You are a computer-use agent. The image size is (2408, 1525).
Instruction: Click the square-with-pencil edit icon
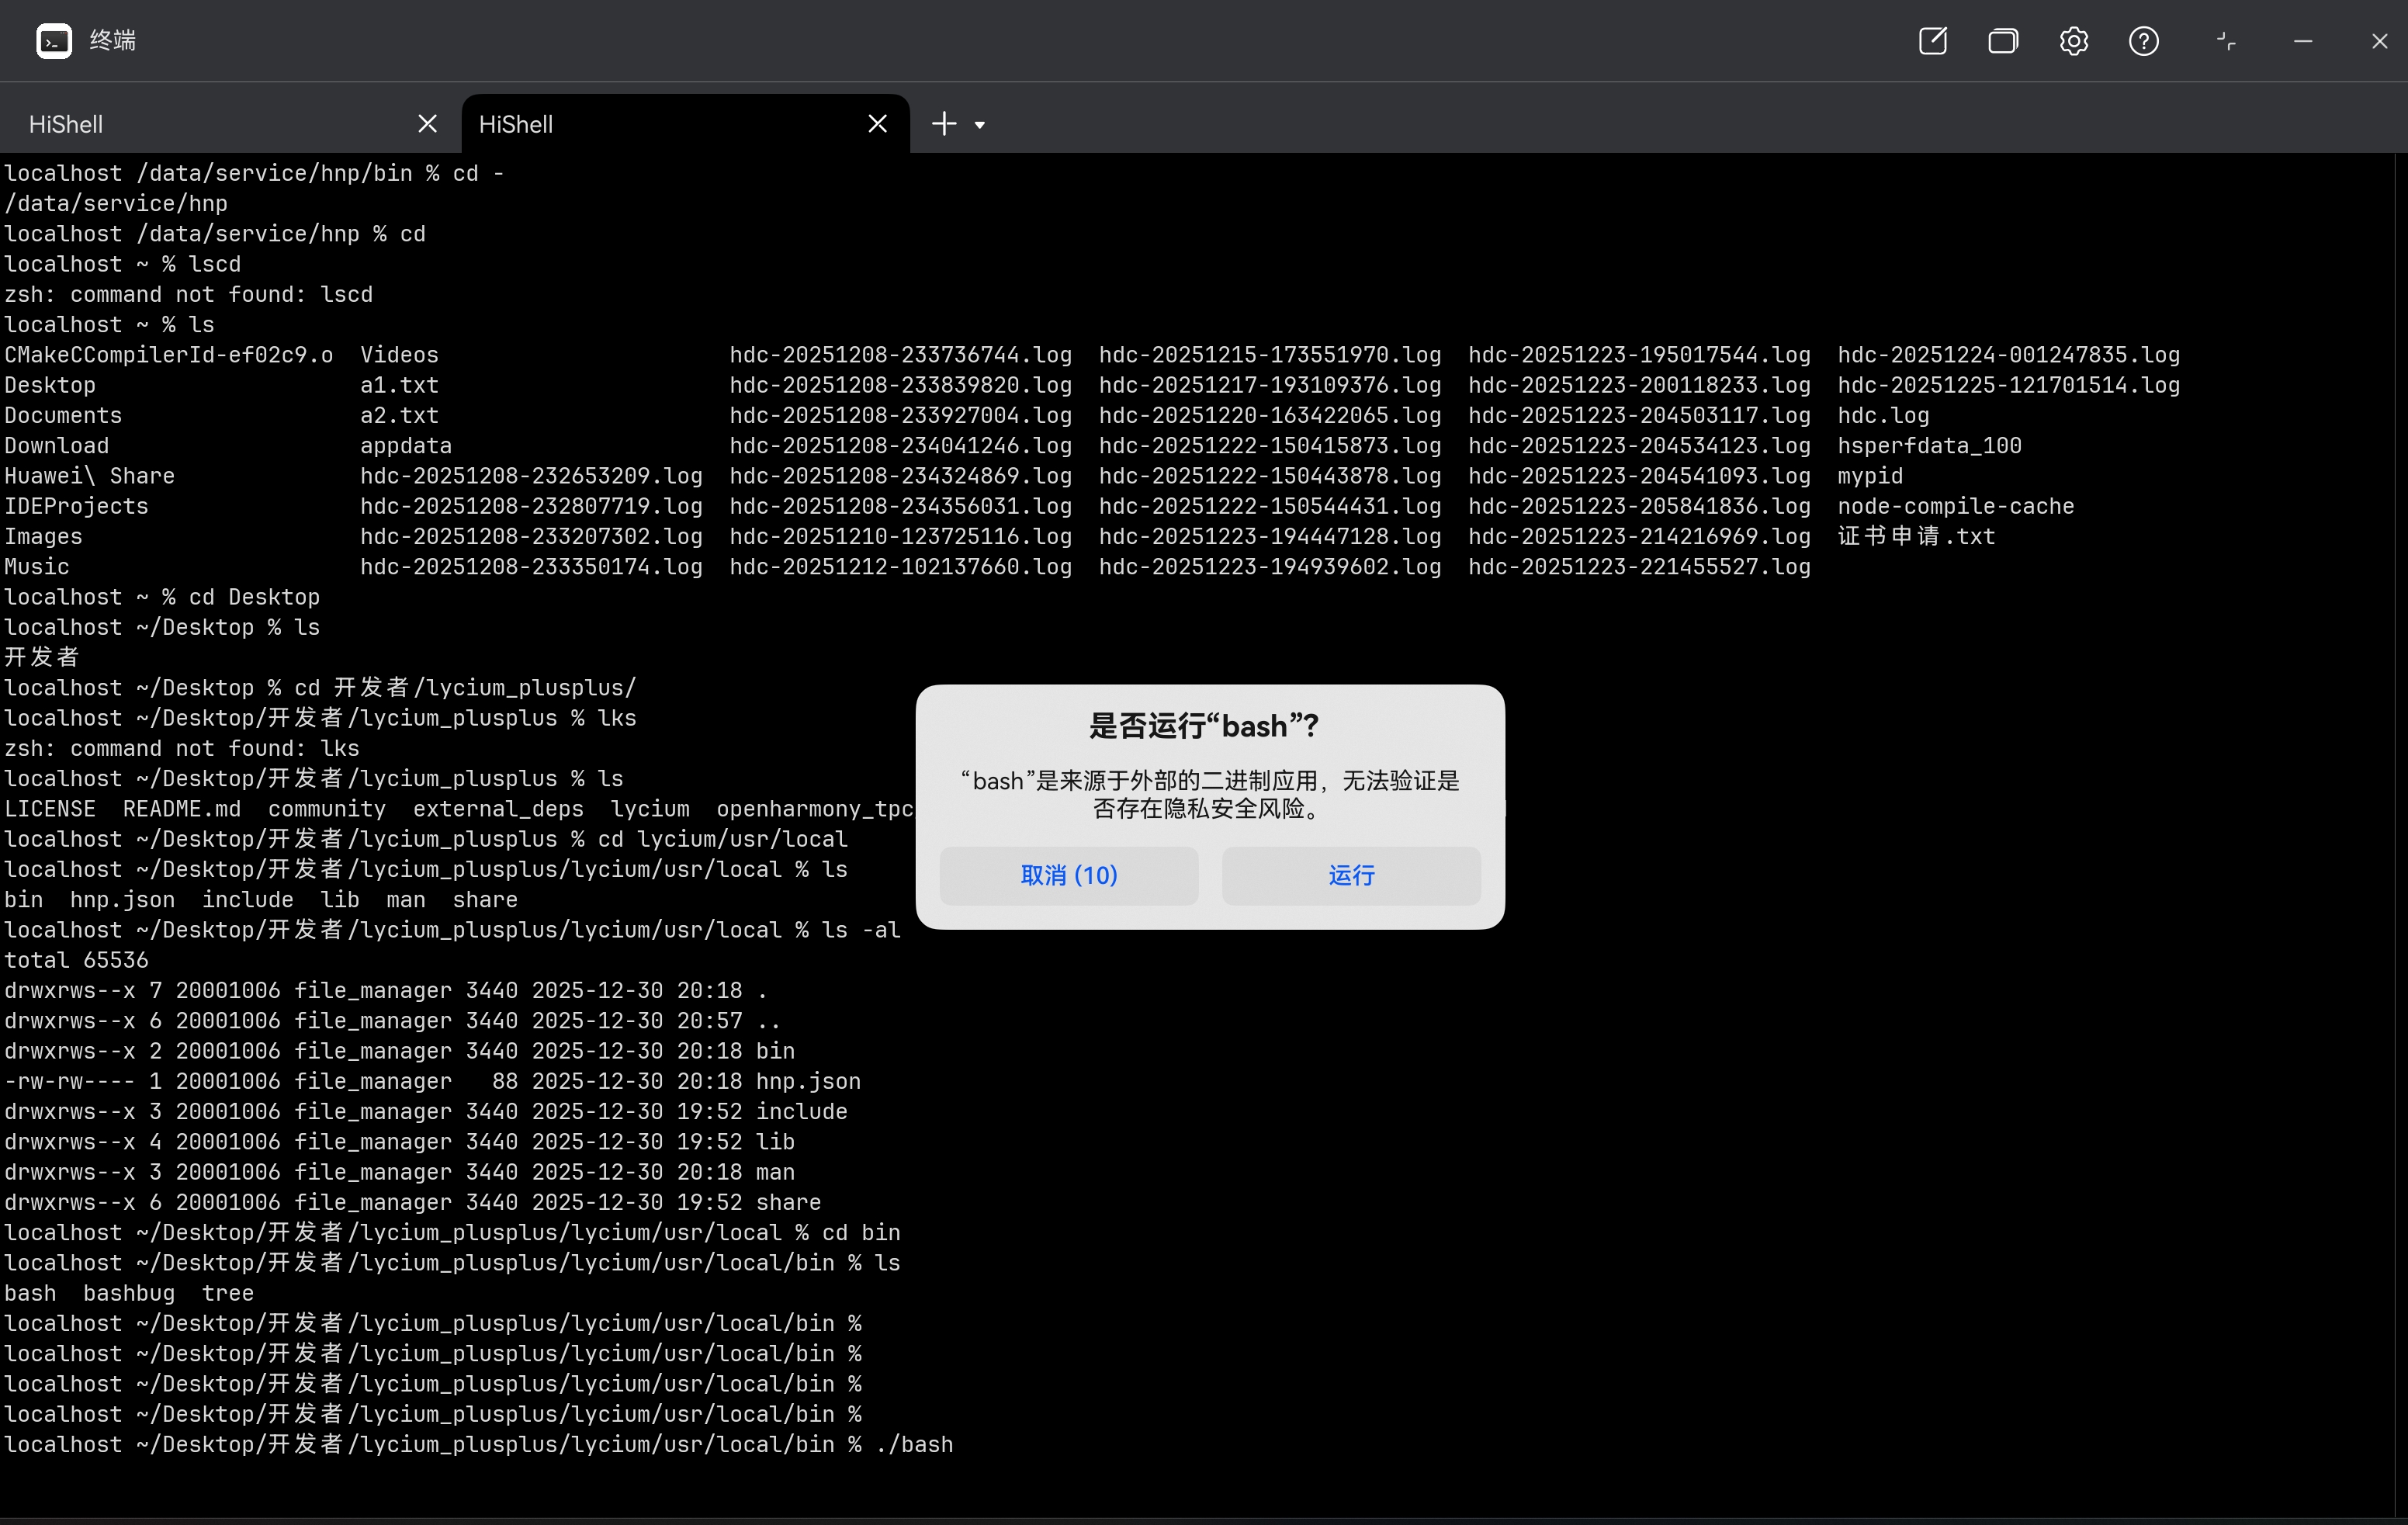point(1932,41)
